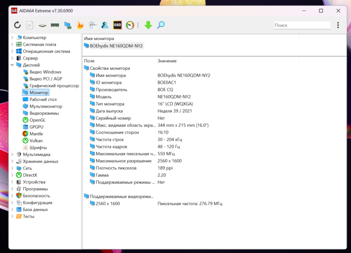Select Мультимонитор tree item
The height and width of the screenshot is (253, 351).
click(43, 106)
